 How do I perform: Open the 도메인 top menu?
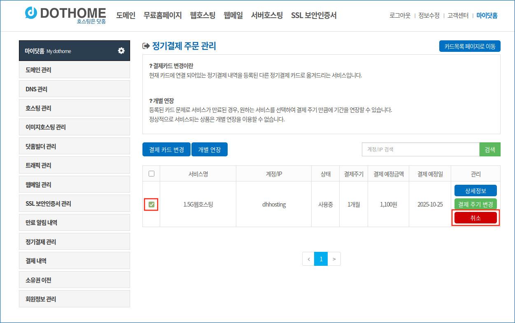126,16
